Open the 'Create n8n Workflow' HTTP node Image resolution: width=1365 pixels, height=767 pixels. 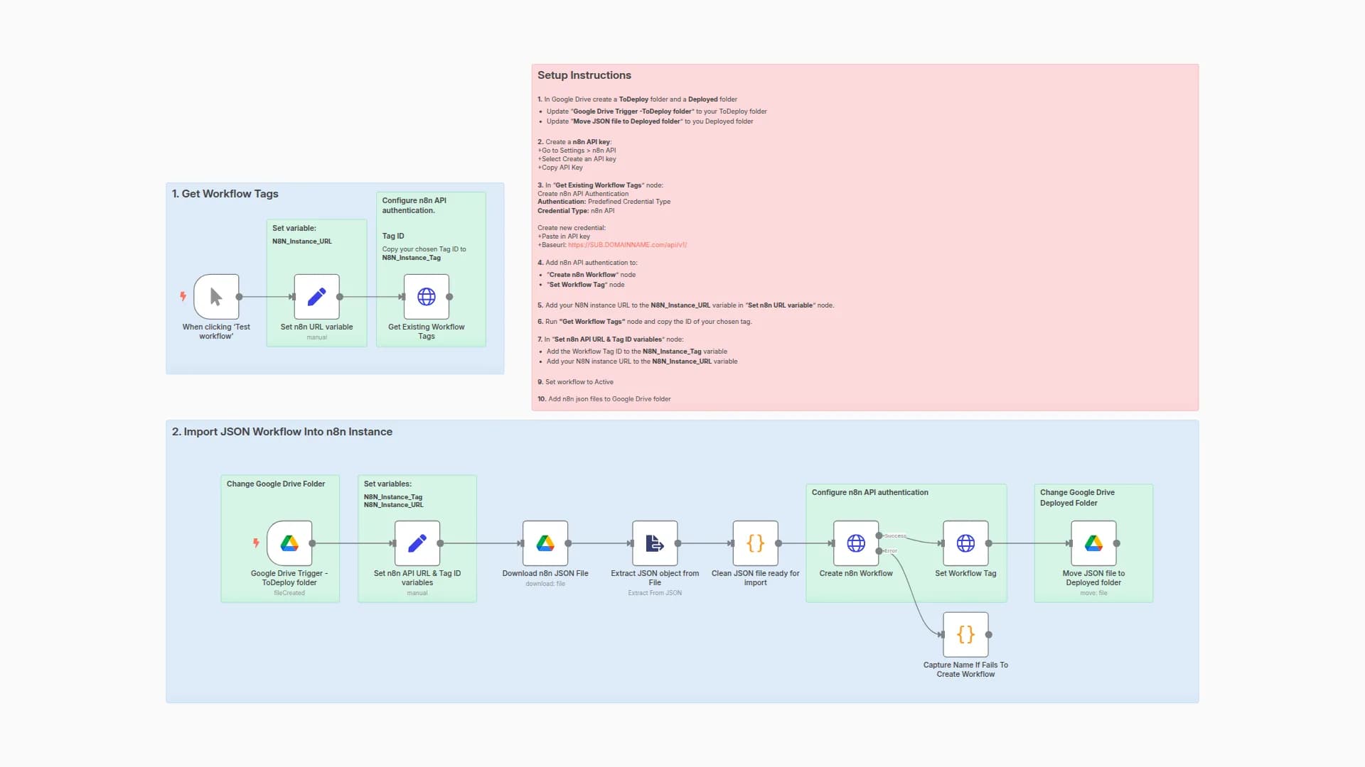click(x=856, y=543)
